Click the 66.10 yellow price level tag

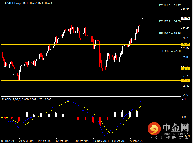185,69
